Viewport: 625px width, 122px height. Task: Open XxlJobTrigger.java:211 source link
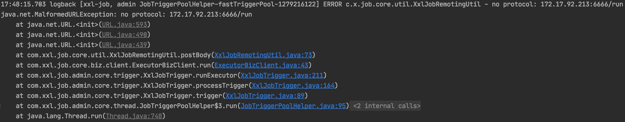282,75
